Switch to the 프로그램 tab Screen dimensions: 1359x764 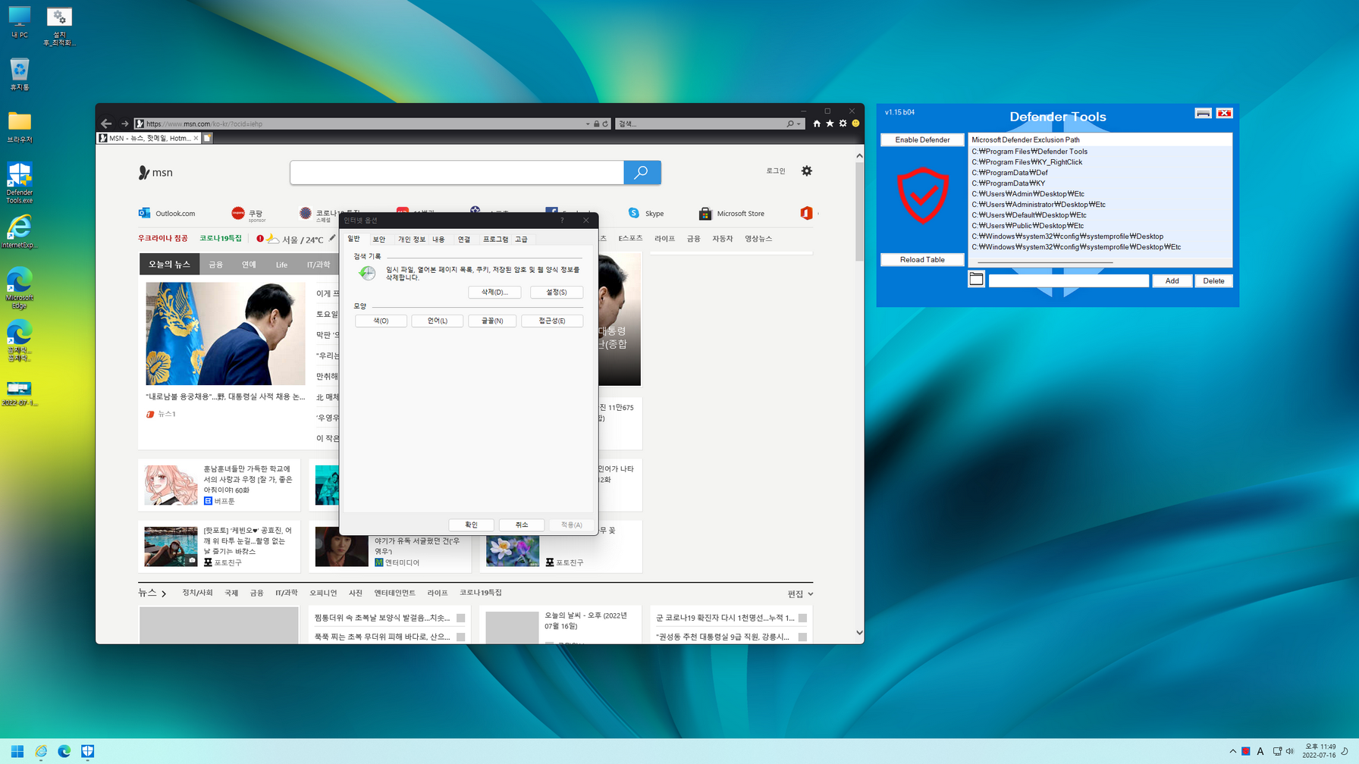coord(495,240)
